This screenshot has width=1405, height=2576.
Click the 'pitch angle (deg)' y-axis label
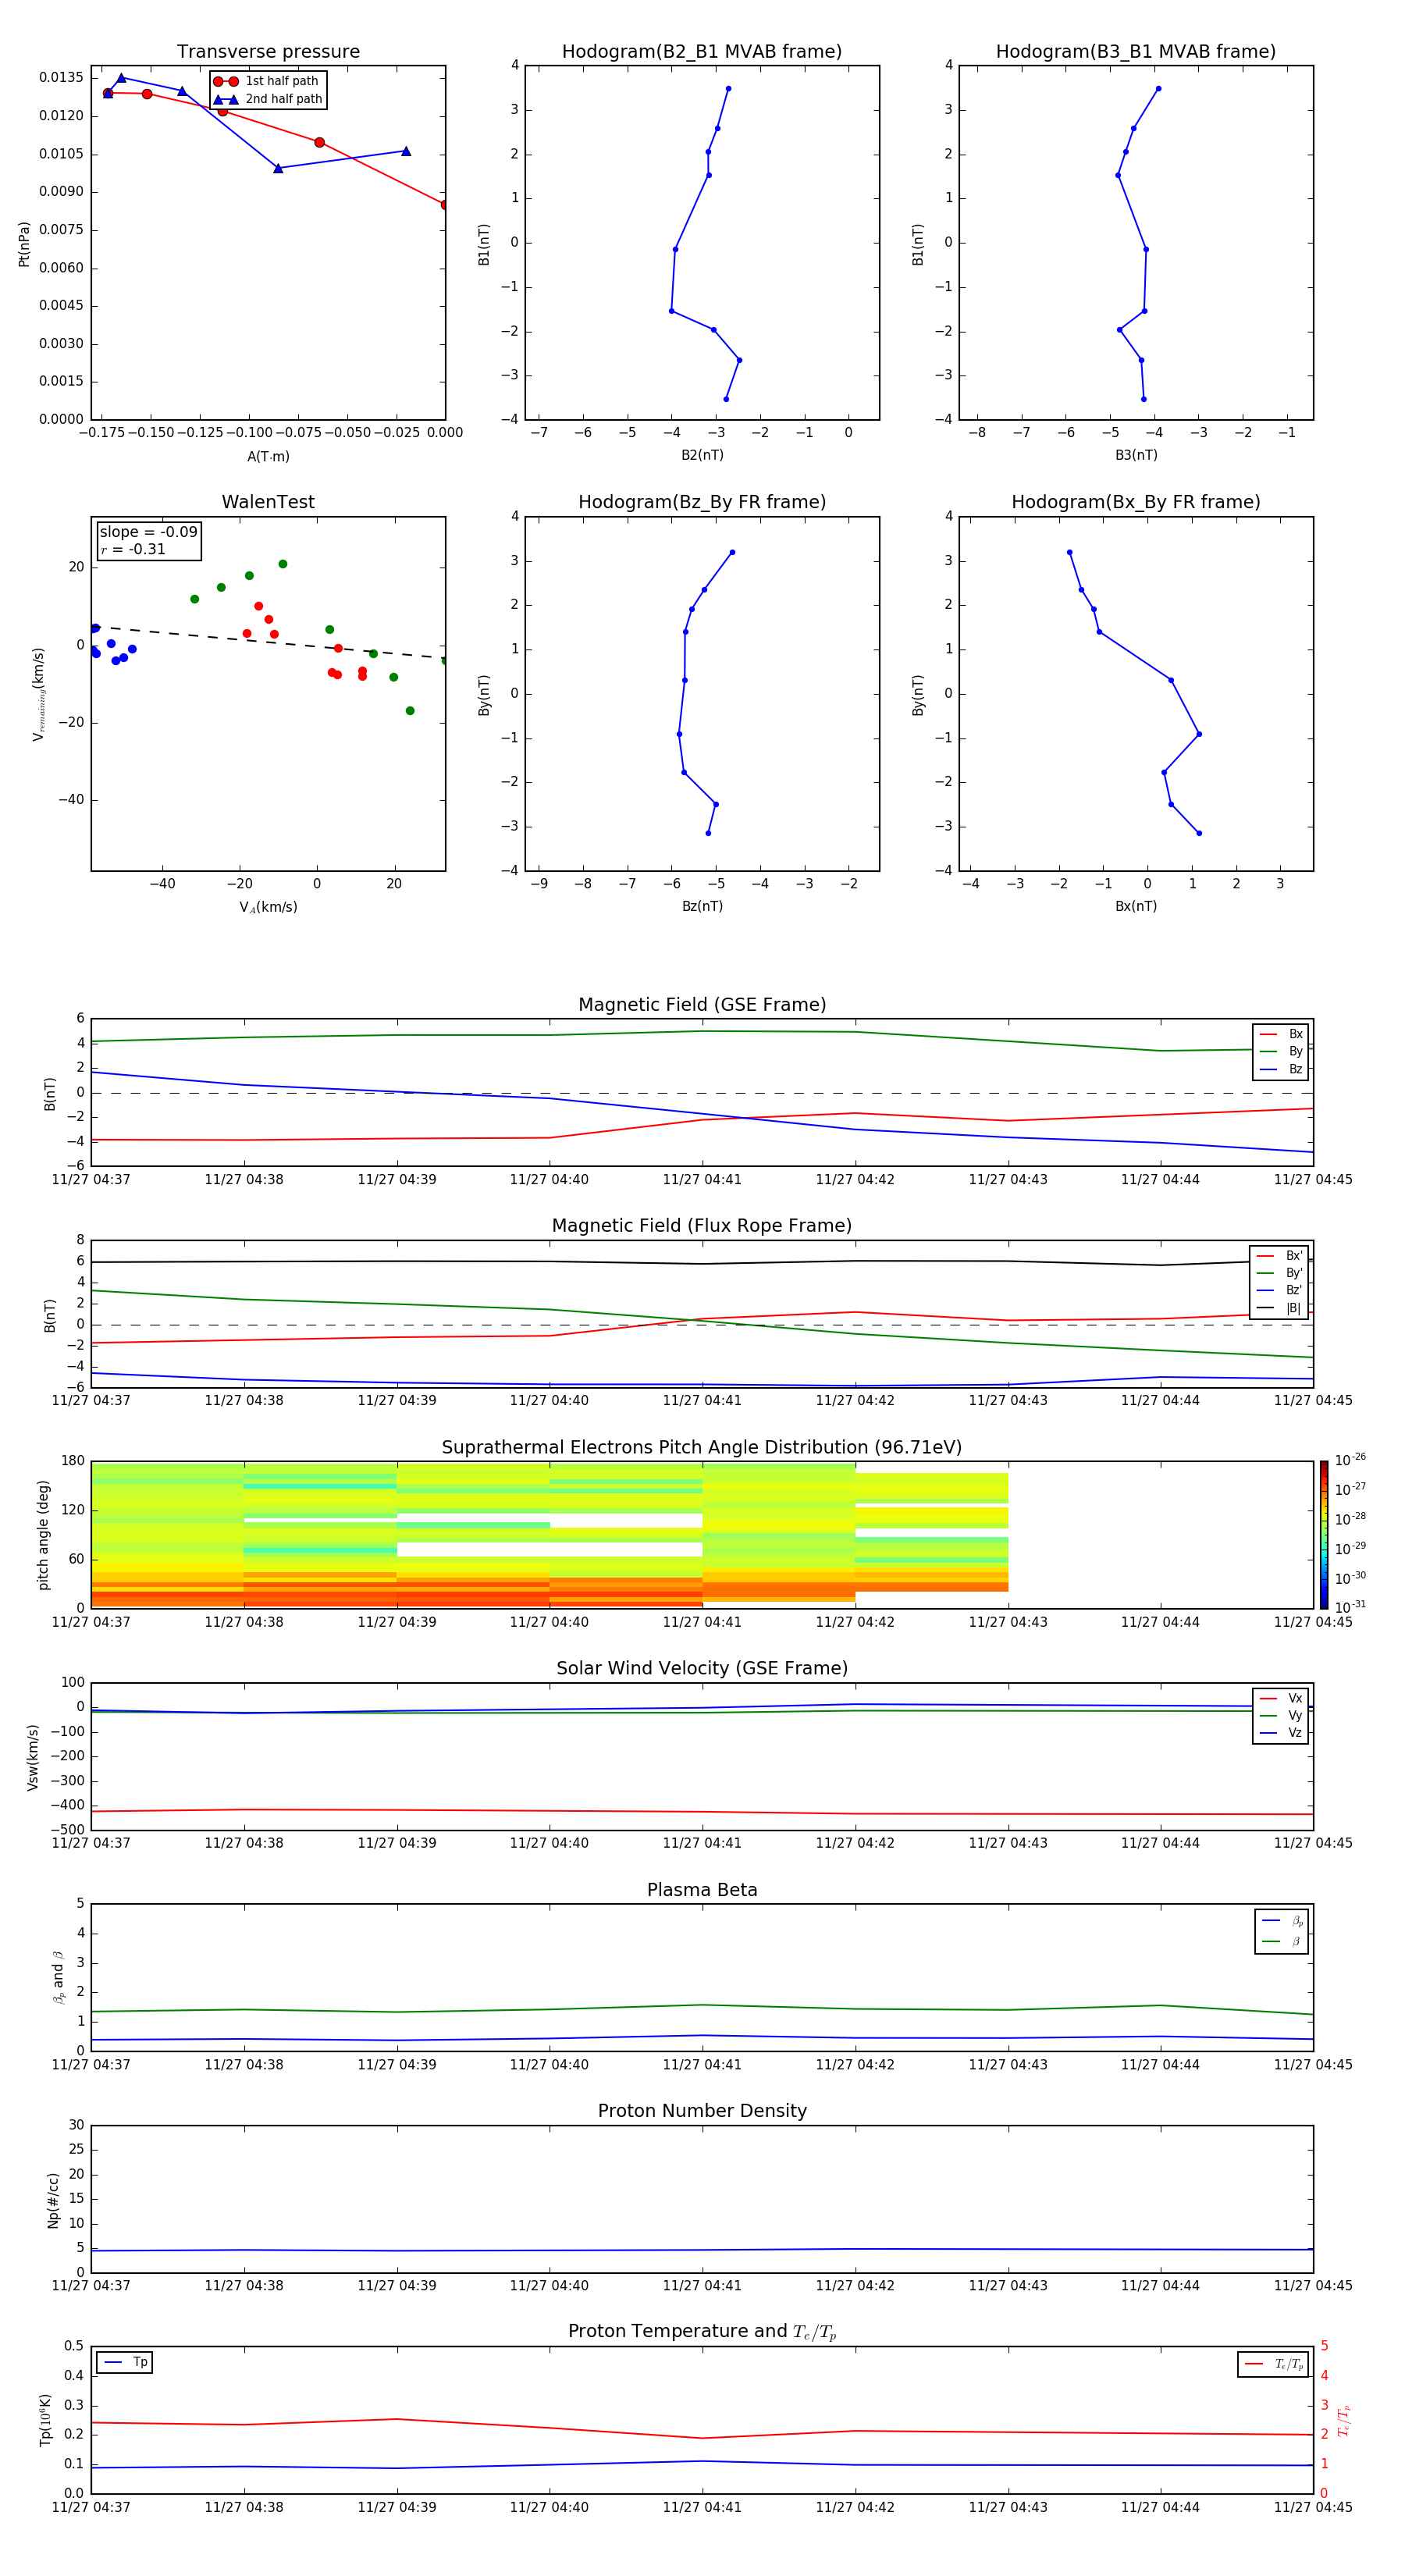43,1535
